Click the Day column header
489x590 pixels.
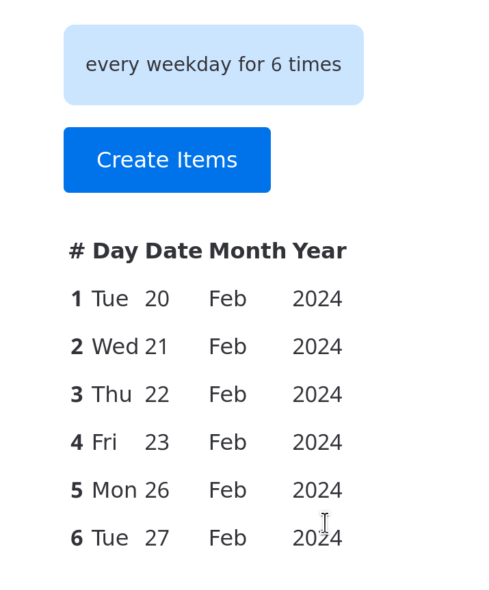tap(115, 252)
